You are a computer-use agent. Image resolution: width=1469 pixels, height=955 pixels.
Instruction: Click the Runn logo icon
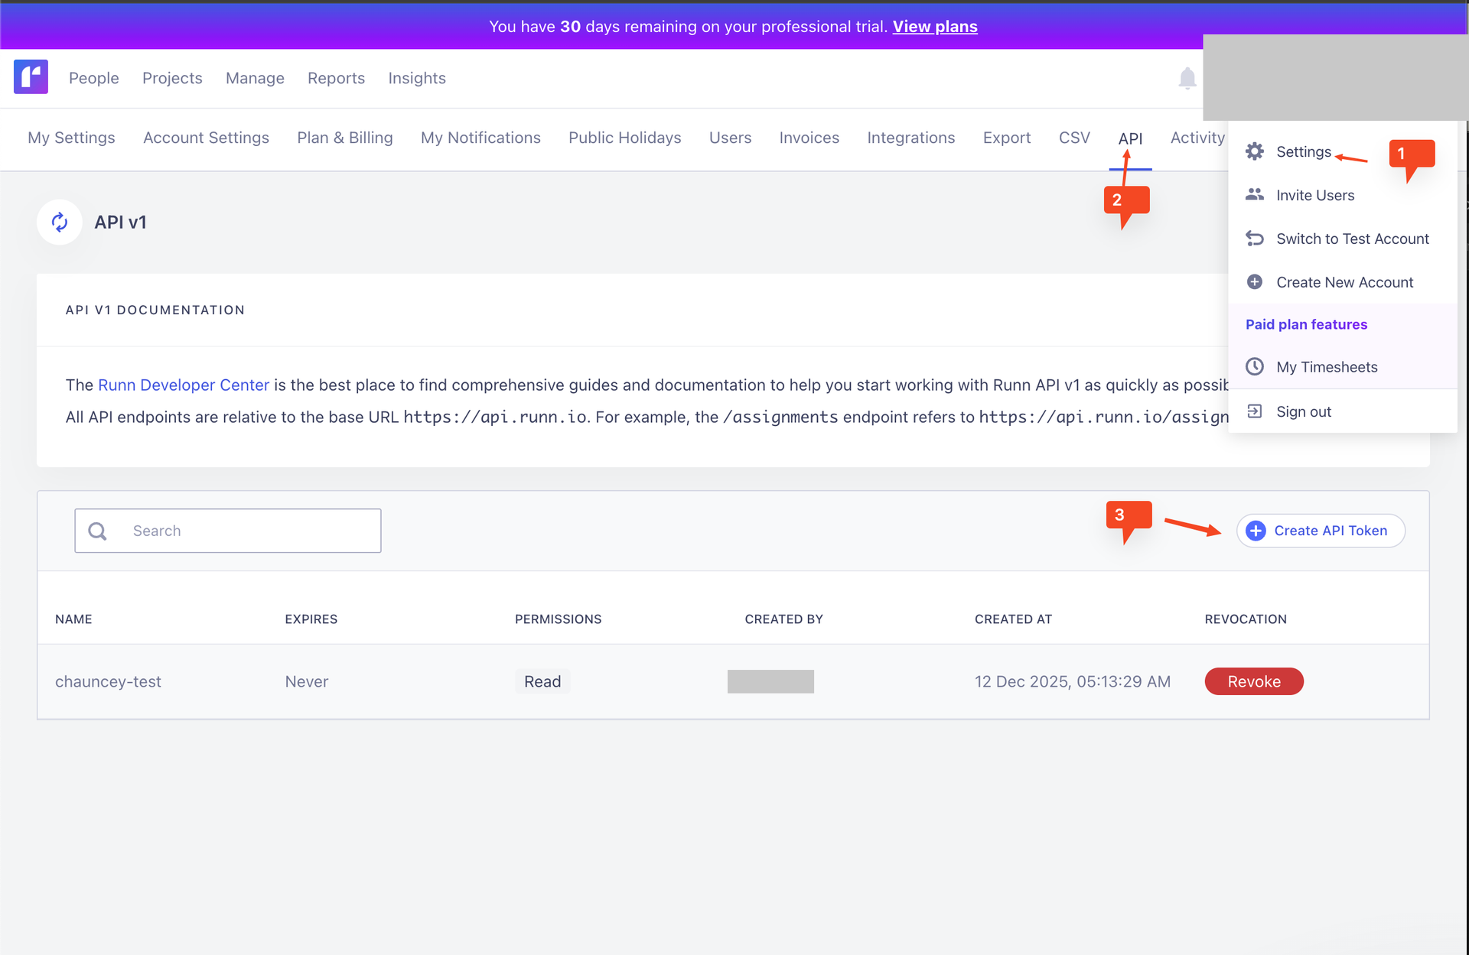point(31,77)
